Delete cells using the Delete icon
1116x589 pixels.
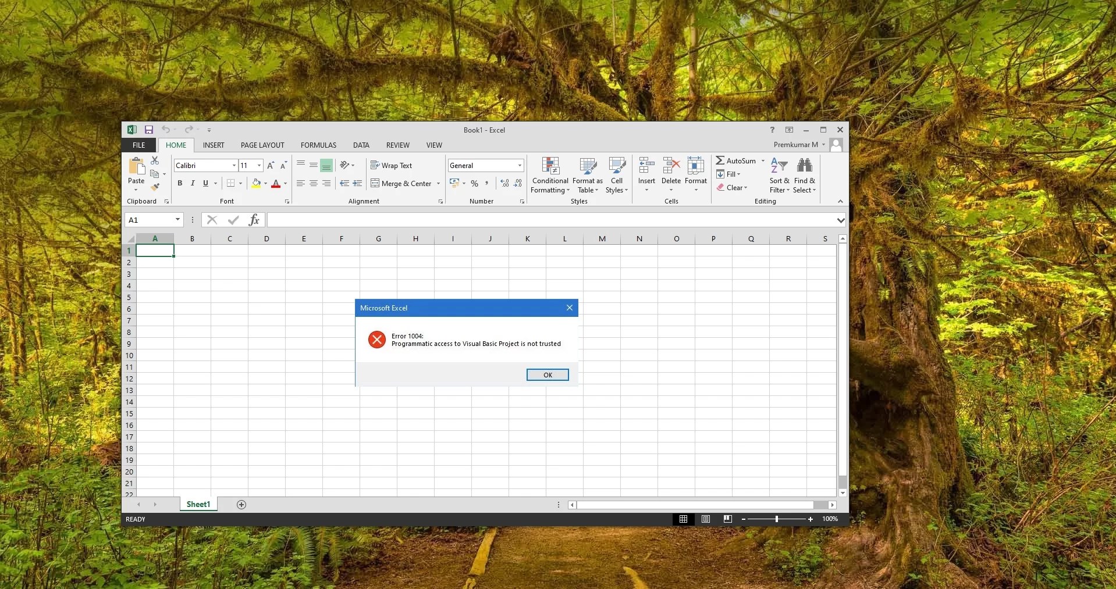point(671,166)
